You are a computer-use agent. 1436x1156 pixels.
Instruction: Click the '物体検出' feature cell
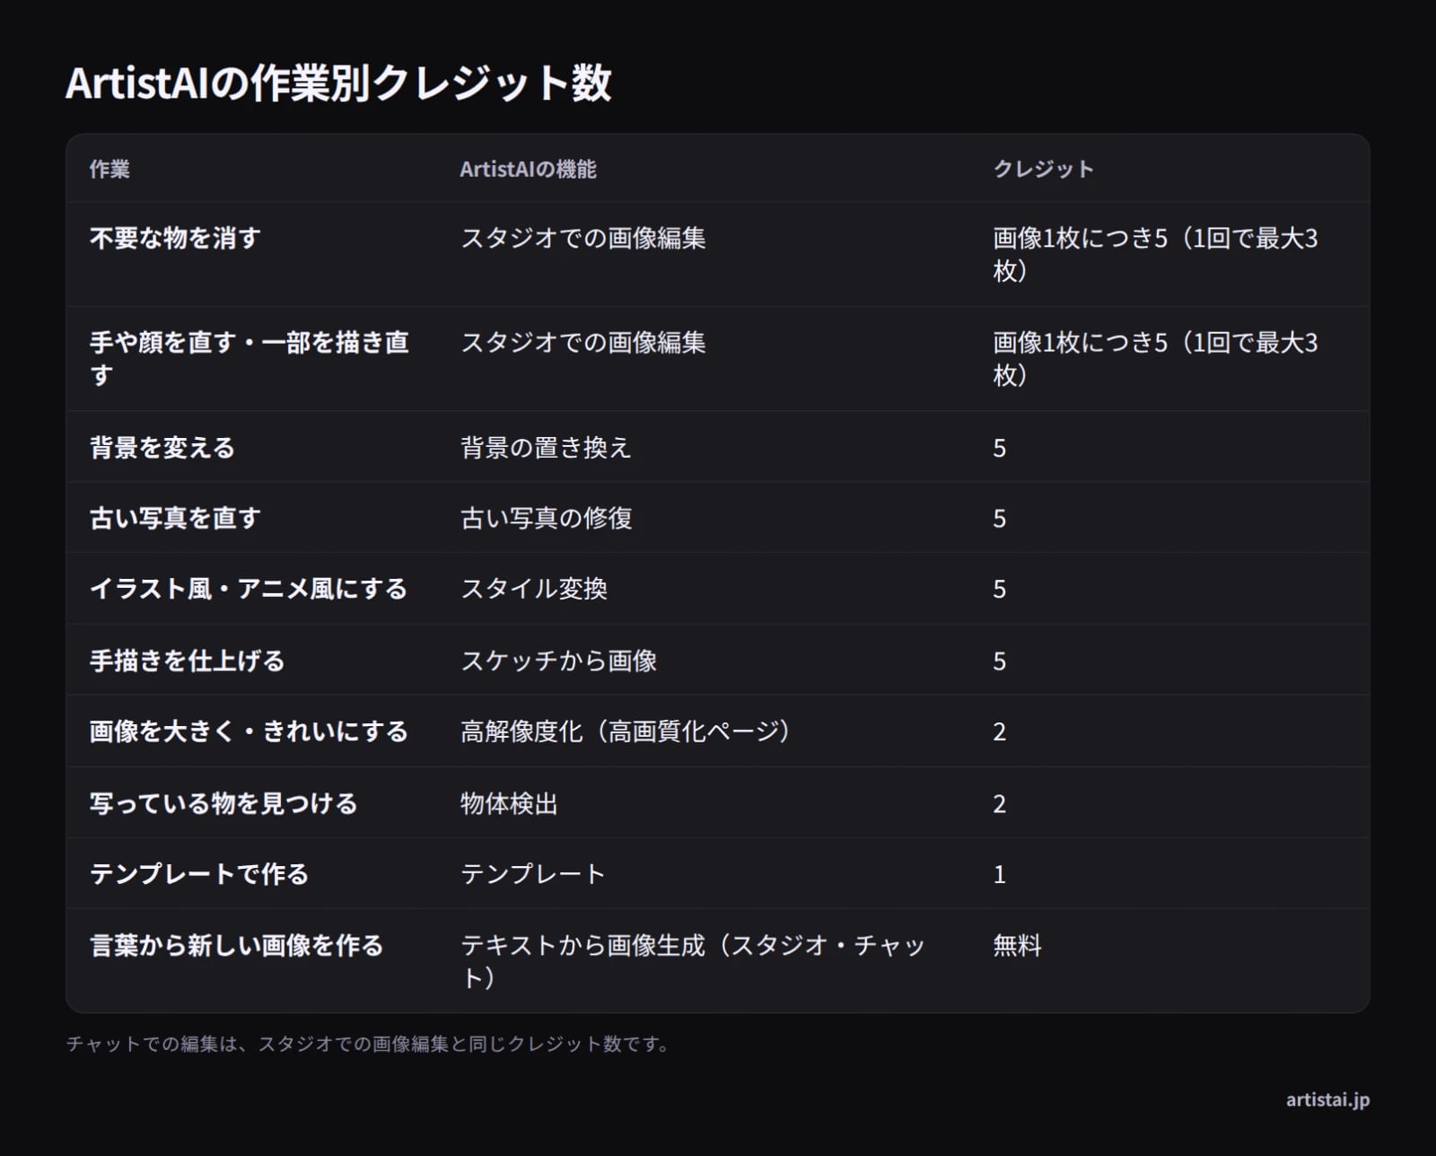509,802
